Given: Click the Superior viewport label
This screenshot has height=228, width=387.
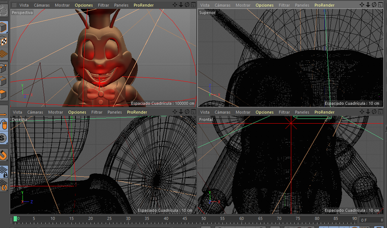Looking at the screenshot, I should click(x=207, y=13).
